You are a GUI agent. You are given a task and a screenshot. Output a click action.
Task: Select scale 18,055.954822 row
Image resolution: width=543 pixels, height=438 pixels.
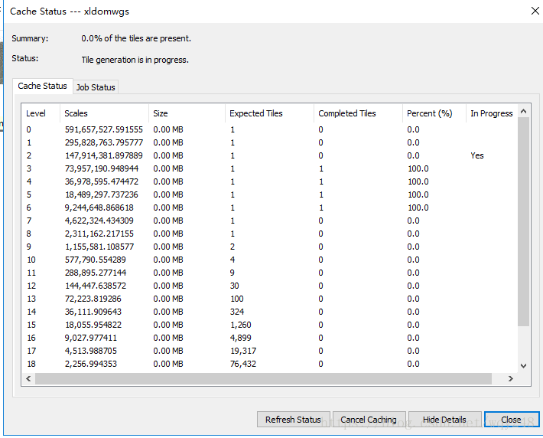point(269,325)
